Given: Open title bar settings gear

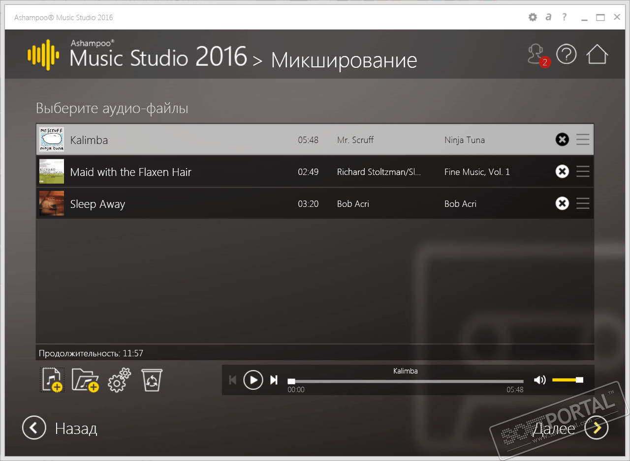Looking at the screenshot, I should click(533, 18).
